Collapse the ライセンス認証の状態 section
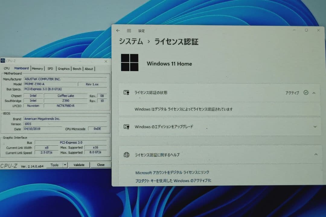Viewport: 326px width, 217px height. pos(314,93)
